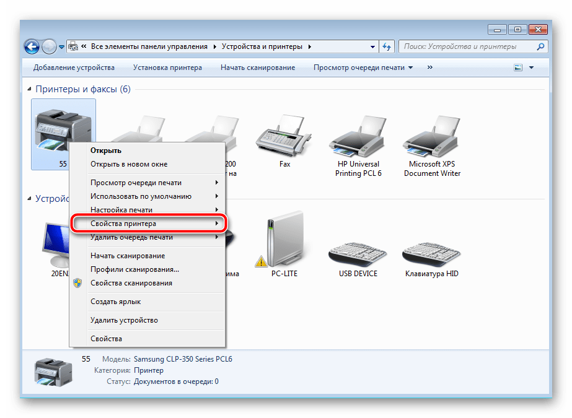
Task: Select the Клавиатура HID device icon
Action: (432, 248)
